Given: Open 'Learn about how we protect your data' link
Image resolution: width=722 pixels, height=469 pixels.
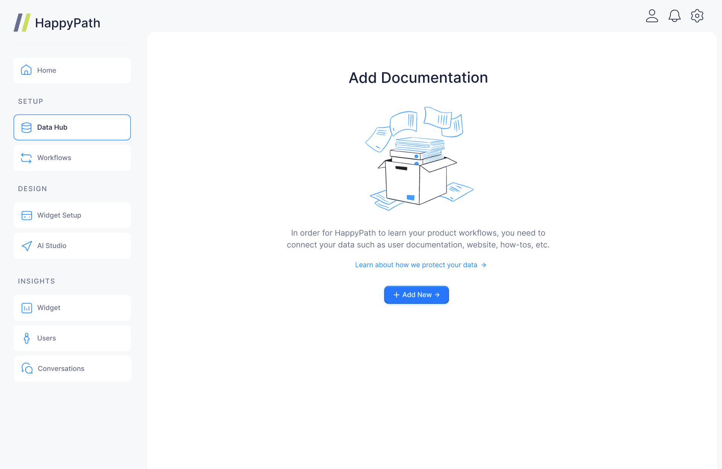Looking at the screenshot, I should [x=420, y=265].
